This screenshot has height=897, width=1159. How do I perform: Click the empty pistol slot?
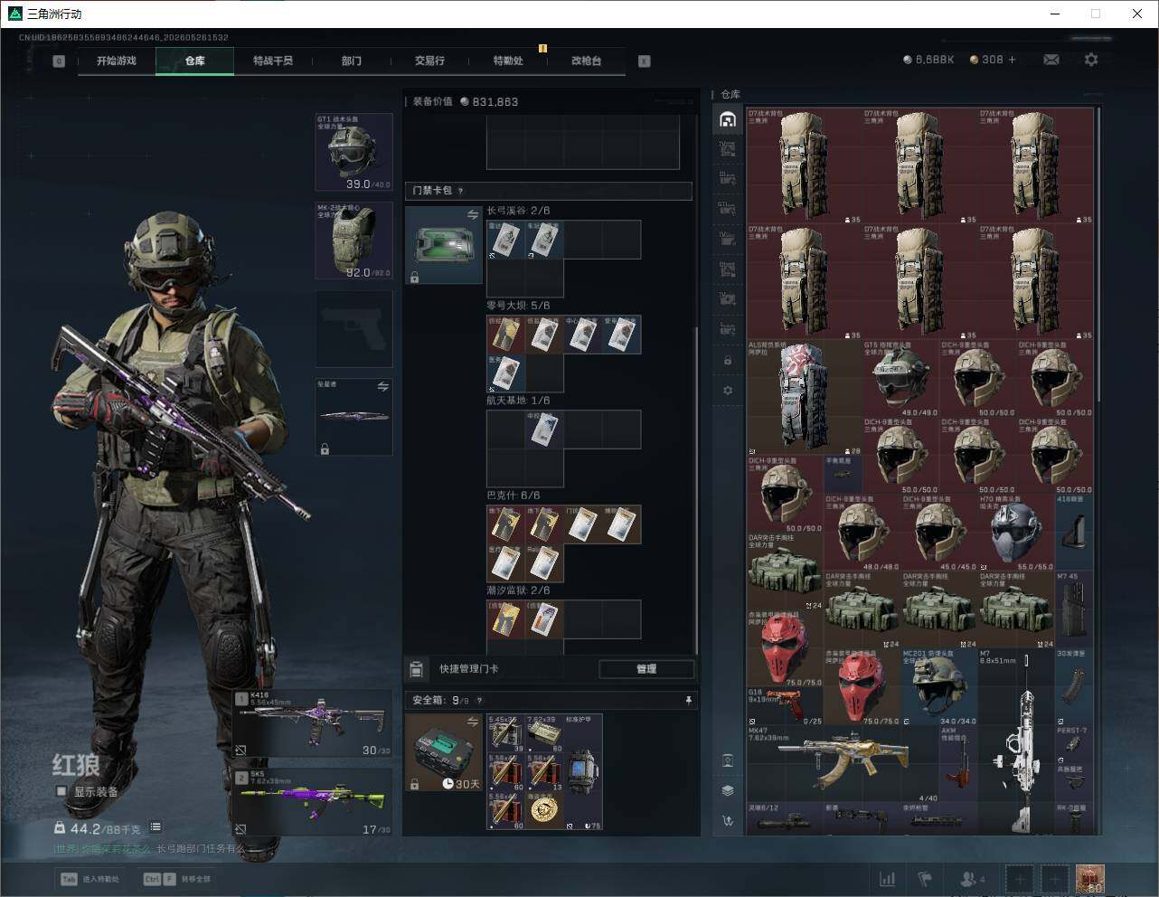[353, 329]
